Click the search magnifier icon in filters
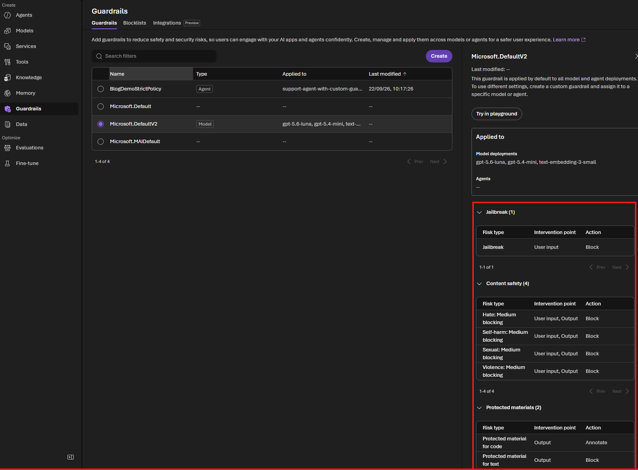This screenshot has height=470, width=638. pos(99,56)
